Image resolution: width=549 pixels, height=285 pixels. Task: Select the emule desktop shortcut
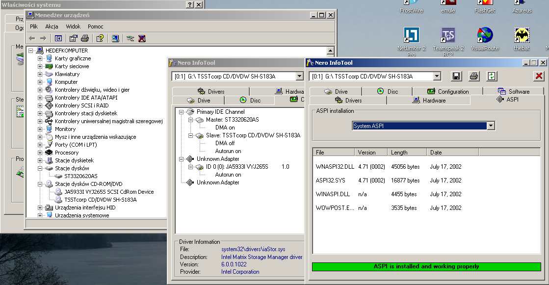pyautogui.click(x=448, y=7)
